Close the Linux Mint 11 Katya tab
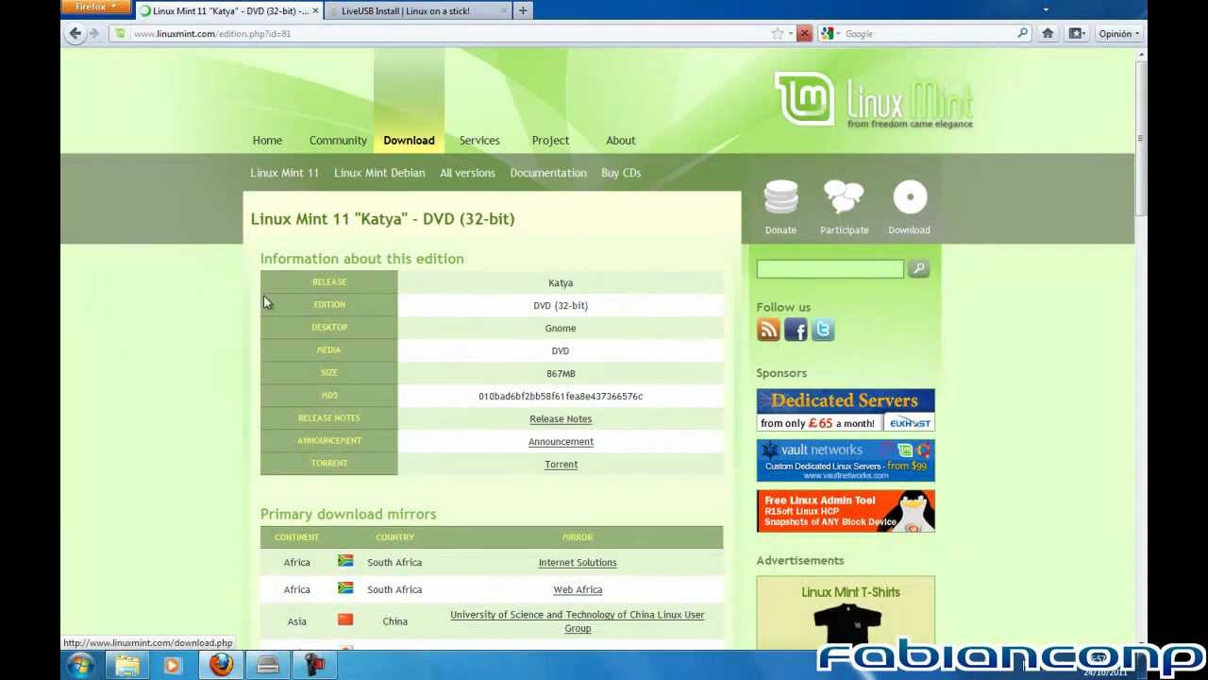Image resolution: width=1208 pixels, height=680 pixels. click(x=315, y=11)
